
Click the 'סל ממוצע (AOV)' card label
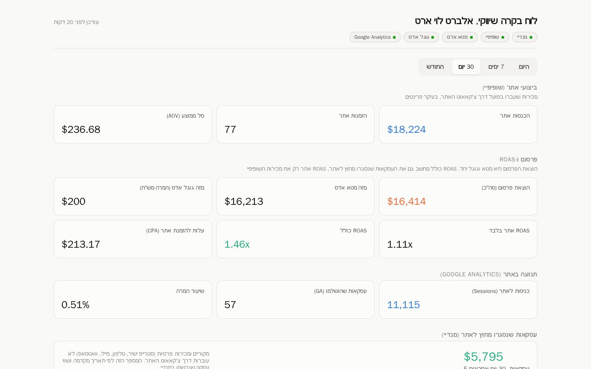(x=185, y=116)
